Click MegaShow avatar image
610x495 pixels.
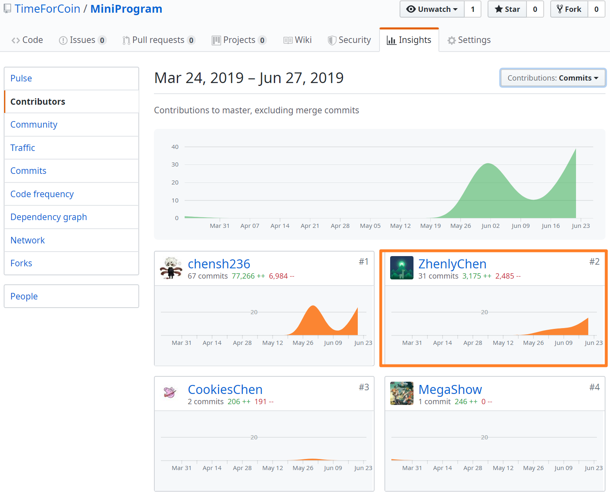point(402,394)
